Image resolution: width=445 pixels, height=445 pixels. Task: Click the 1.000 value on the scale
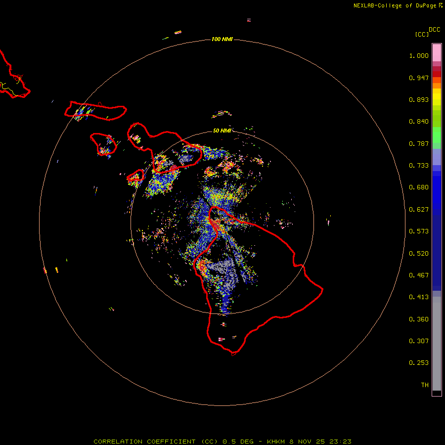(x=419, y=55)
